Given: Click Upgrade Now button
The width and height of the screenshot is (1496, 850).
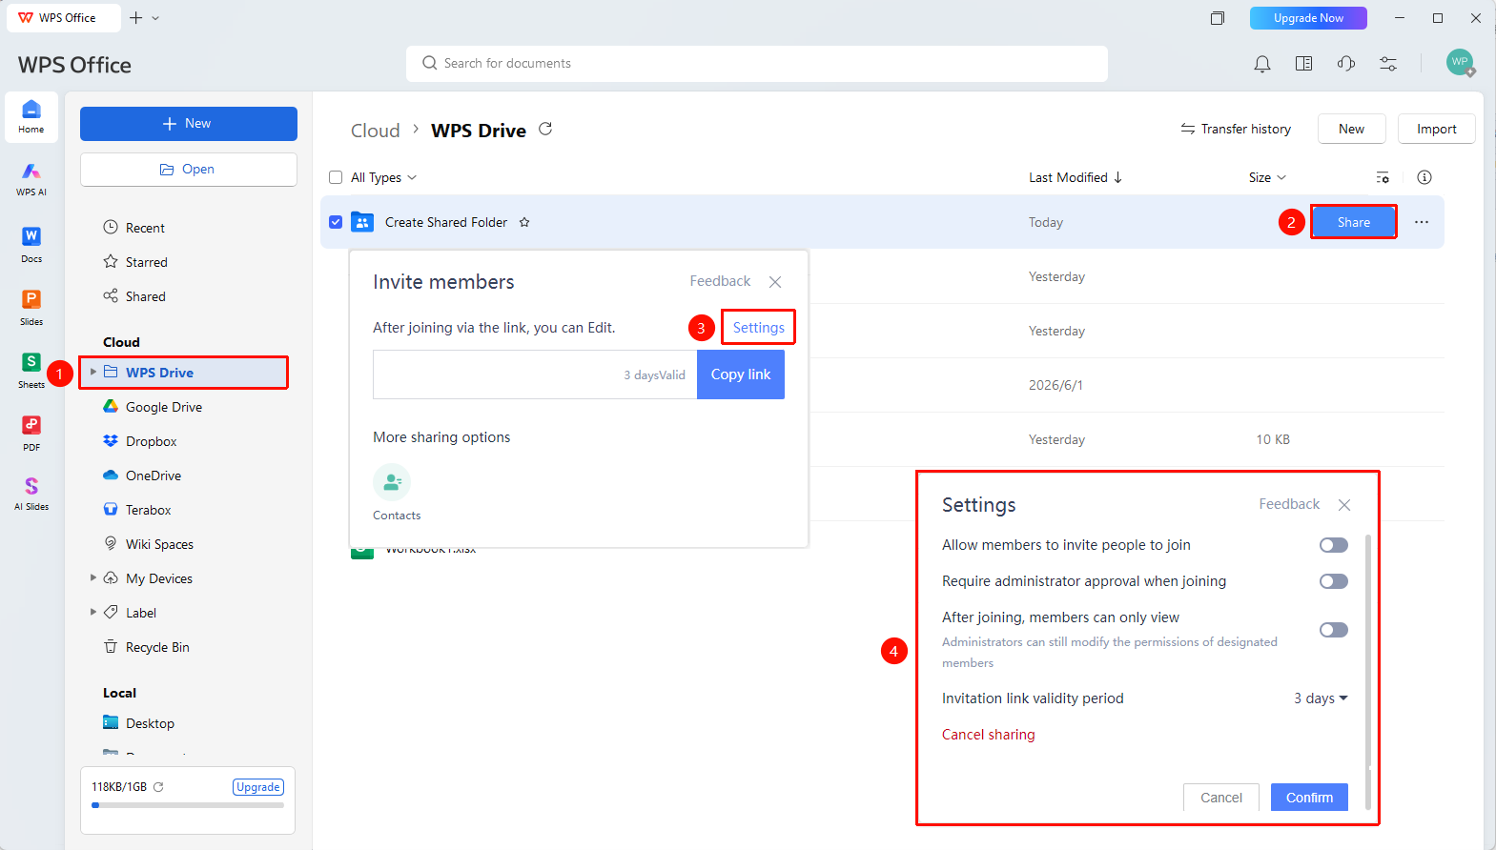Looking at the screenshot, I should [x=1308, y=18].
